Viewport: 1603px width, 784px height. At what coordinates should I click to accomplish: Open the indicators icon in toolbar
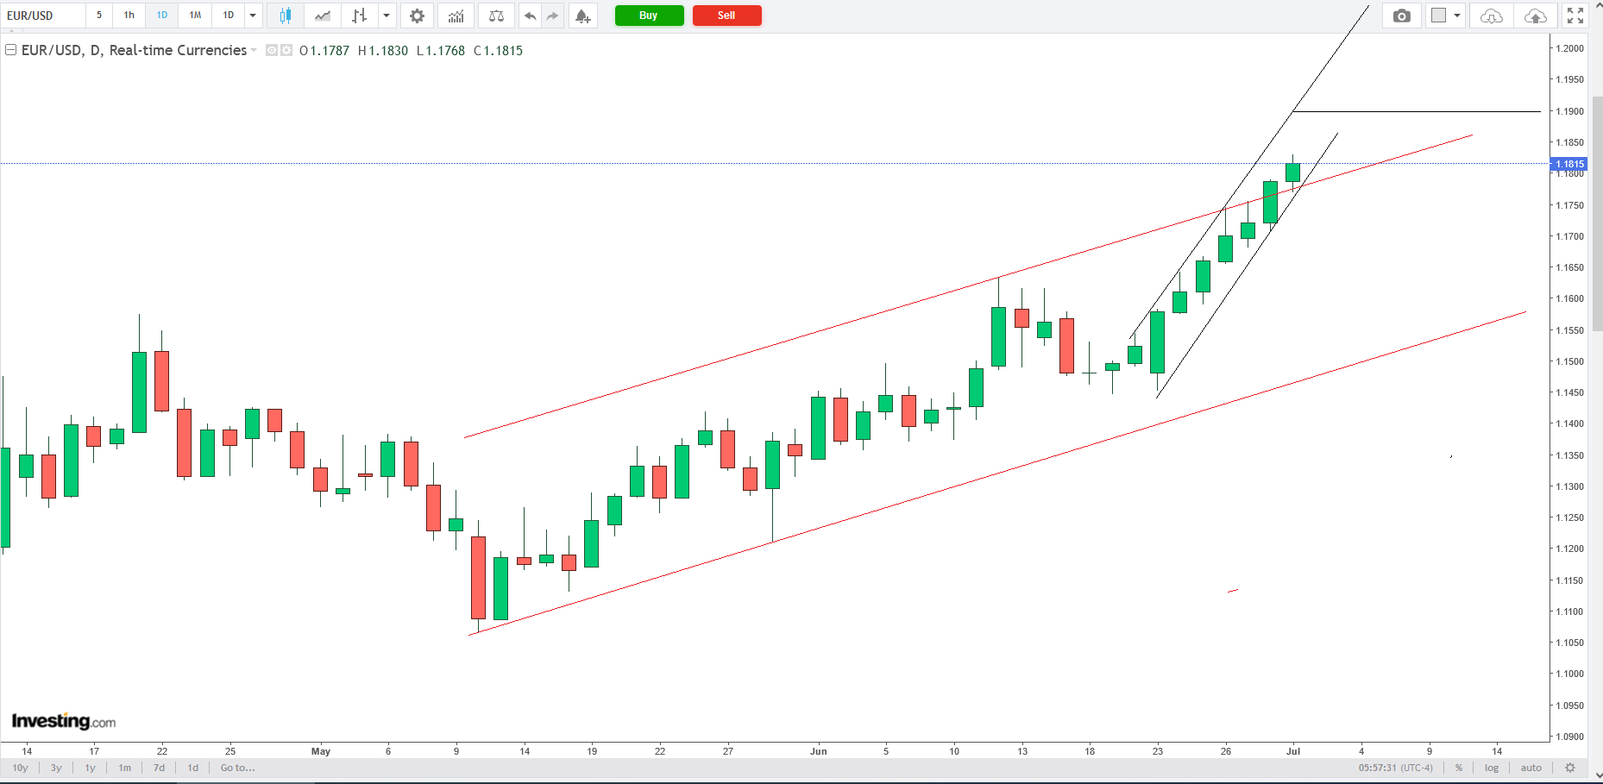click(456, 16)
